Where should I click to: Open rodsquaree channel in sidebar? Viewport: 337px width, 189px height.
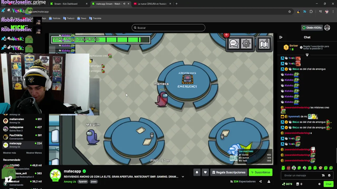22,129
